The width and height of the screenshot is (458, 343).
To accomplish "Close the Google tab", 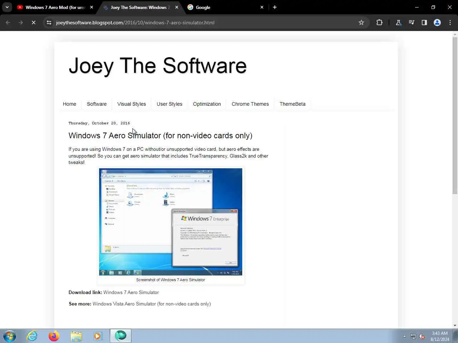I will [262, 7].
